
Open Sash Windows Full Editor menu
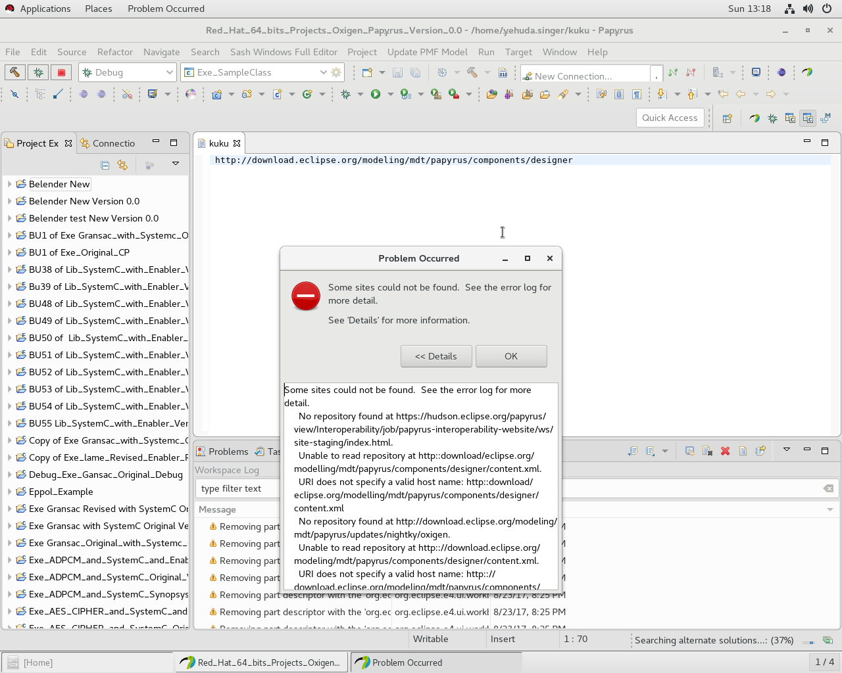click(284, 52)
